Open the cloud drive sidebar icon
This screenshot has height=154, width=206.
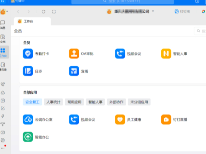pos(3,92)
